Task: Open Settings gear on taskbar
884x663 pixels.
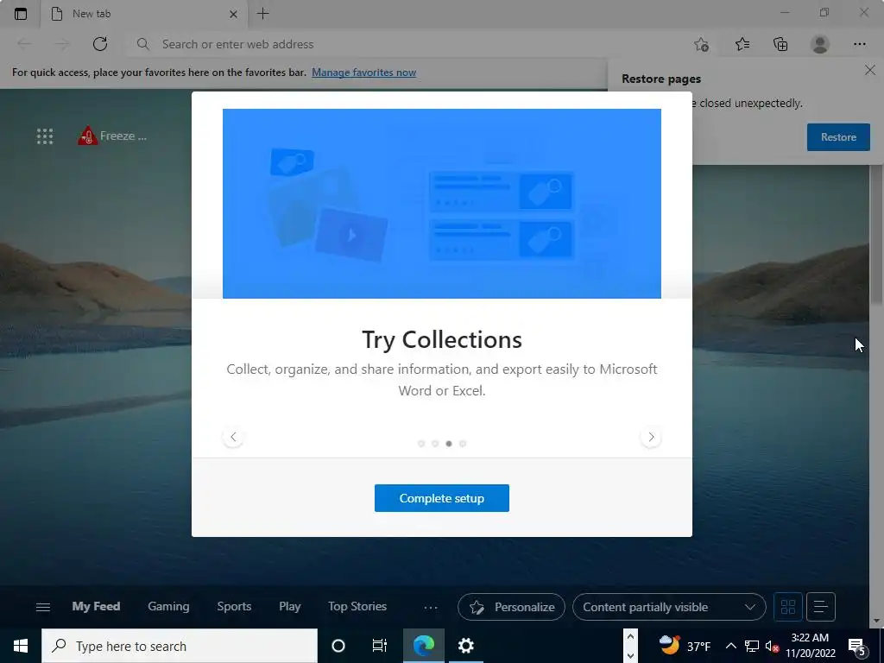Action: [x=465, y=646]
